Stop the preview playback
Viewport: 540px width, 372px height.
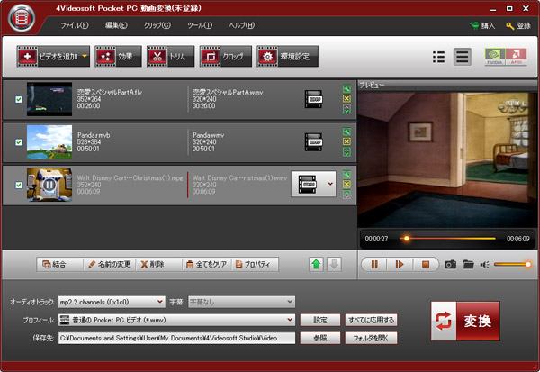(x=426, y=265)
